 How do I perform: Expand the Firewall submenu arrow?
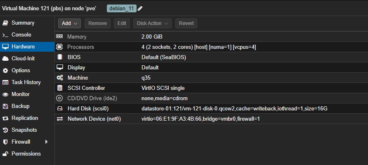click(47, 142)
